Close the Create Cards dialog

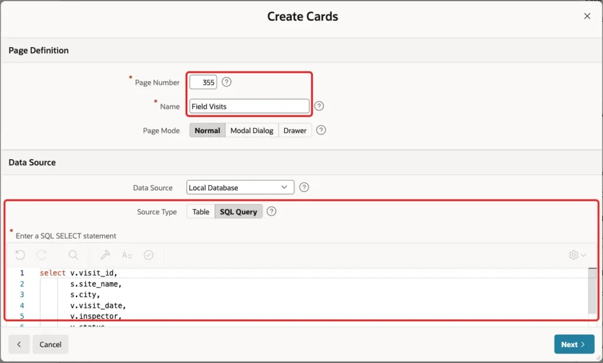coord(587,16)
